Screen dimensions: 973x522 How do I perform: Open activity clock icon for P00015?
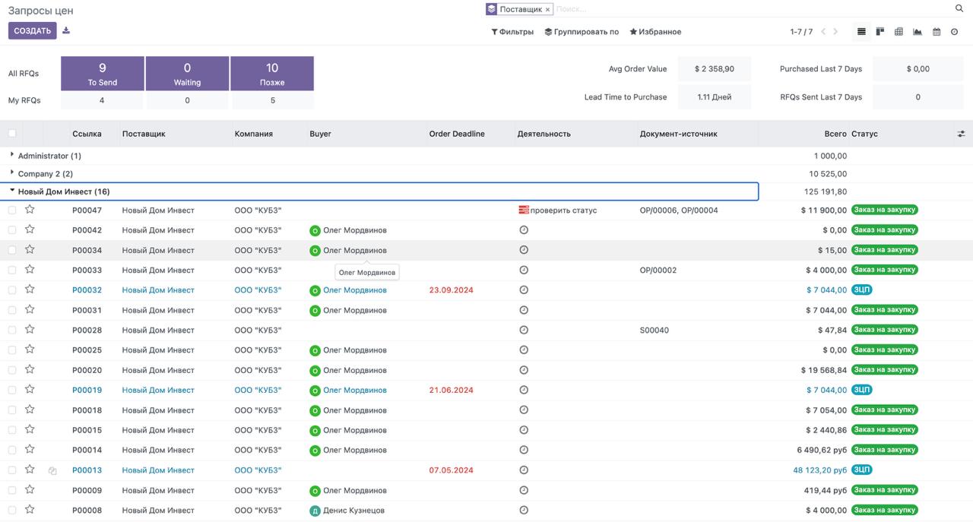523,430
